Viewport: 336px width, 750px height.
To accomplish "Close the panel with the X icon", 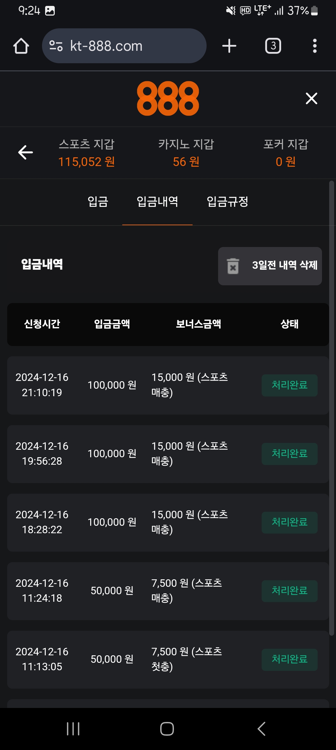I will pos(311,98).
